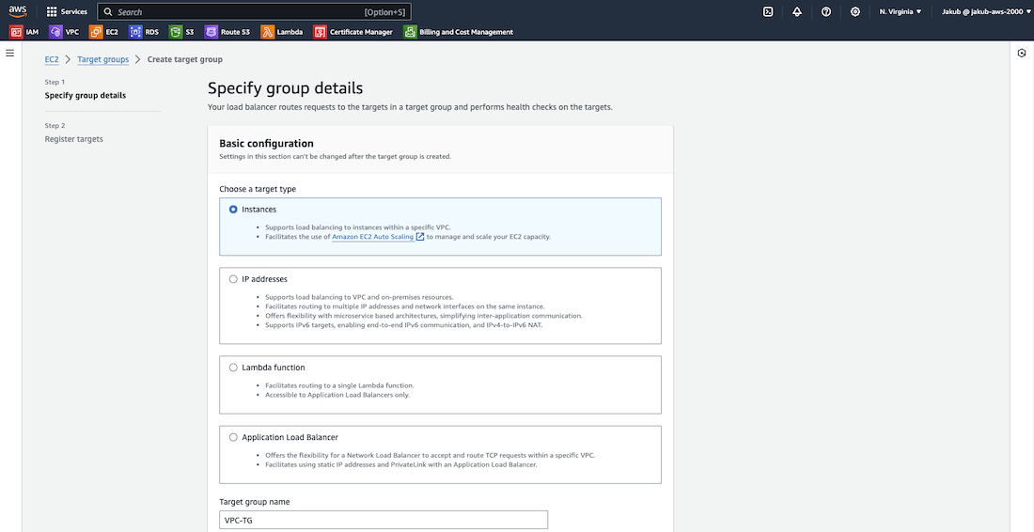Open the S3 service shortcut
Screen dimensions: 1034x532
pyautogui.click(x=182, y=32)
